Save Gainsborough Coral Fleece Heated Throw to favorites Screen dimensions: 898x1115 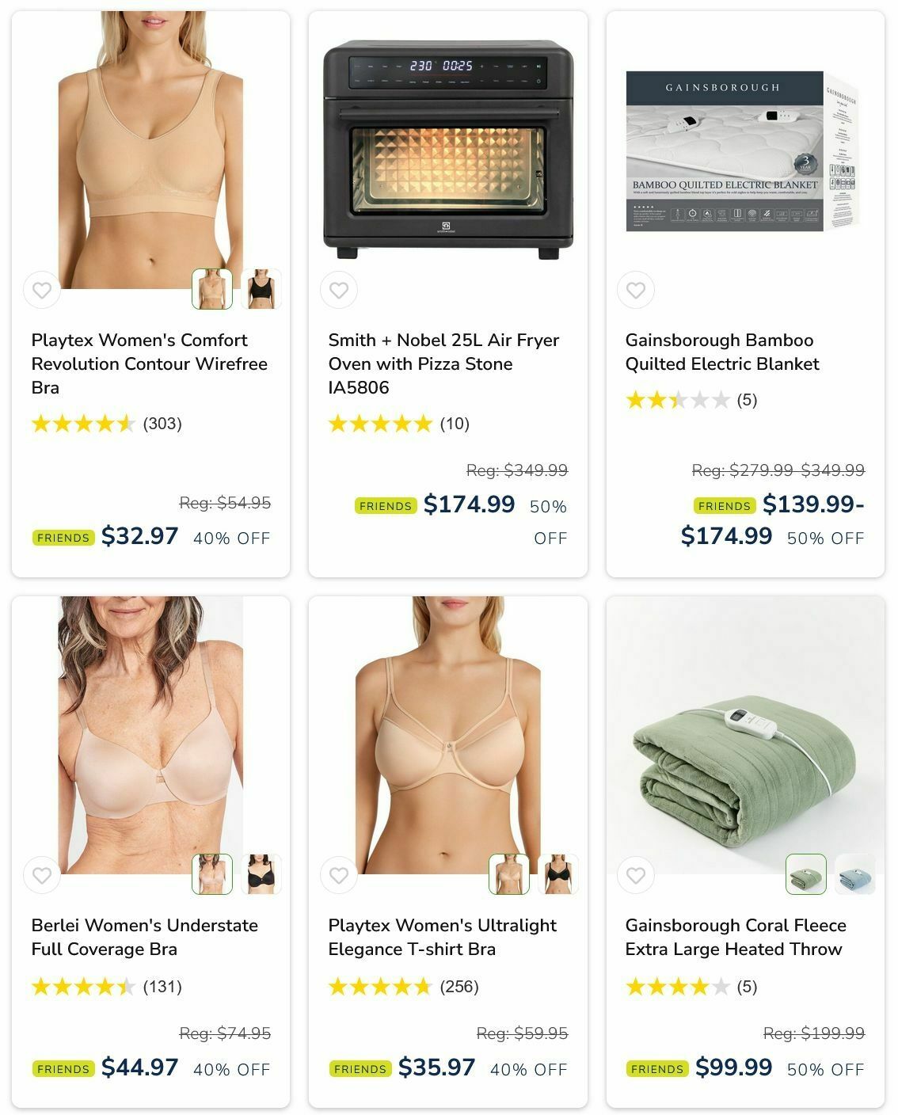pyautogui.click(x=636, y=875)
